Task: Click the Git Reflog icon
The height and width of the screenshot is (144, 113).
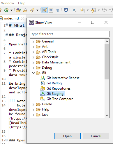Action: (43, 83)
